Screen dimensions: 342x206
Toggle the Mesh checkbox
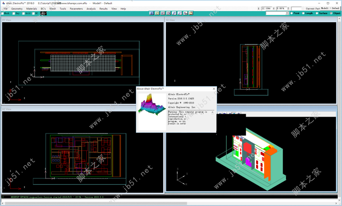click(x=3, y=14)
